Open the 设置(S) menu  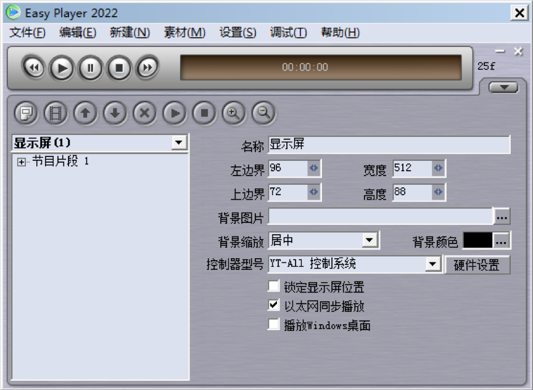coord(238,33)
